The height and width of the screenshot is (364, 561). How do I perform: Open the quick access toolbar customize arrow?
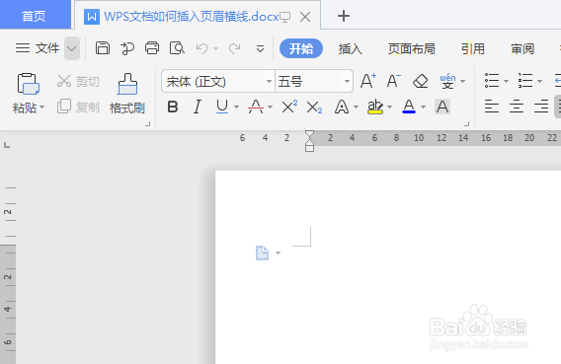click(x=260, y=48)
